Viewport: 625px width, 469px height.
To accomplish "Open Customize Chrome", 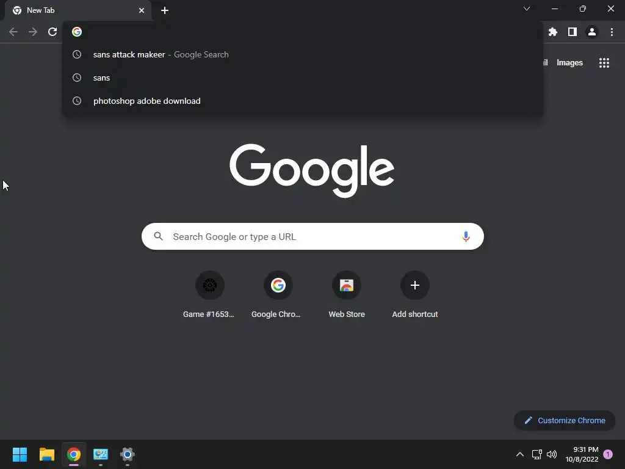I will click(565, 420).
